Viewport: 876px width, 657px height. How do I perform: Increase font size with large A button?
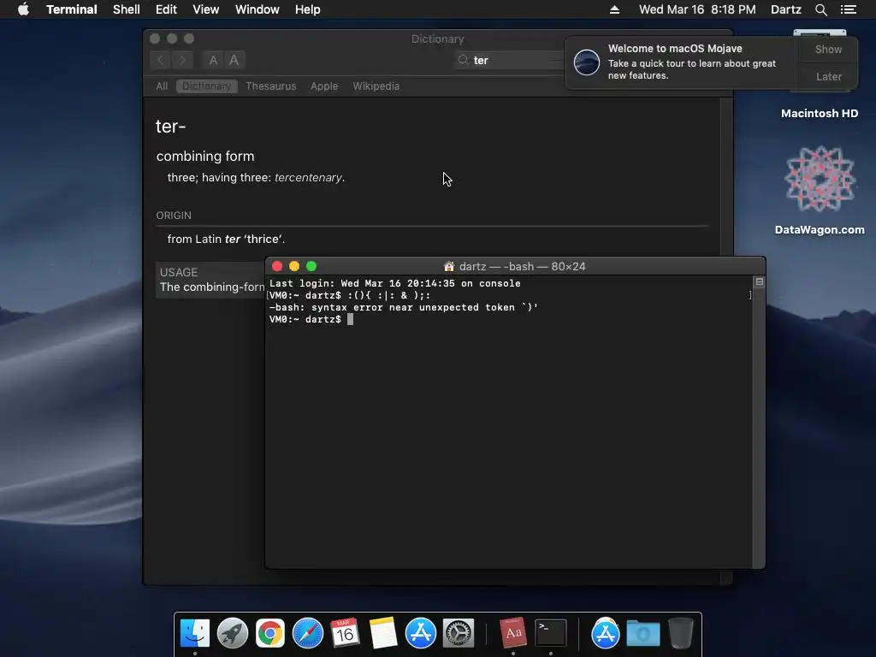(x=234, y=60)
